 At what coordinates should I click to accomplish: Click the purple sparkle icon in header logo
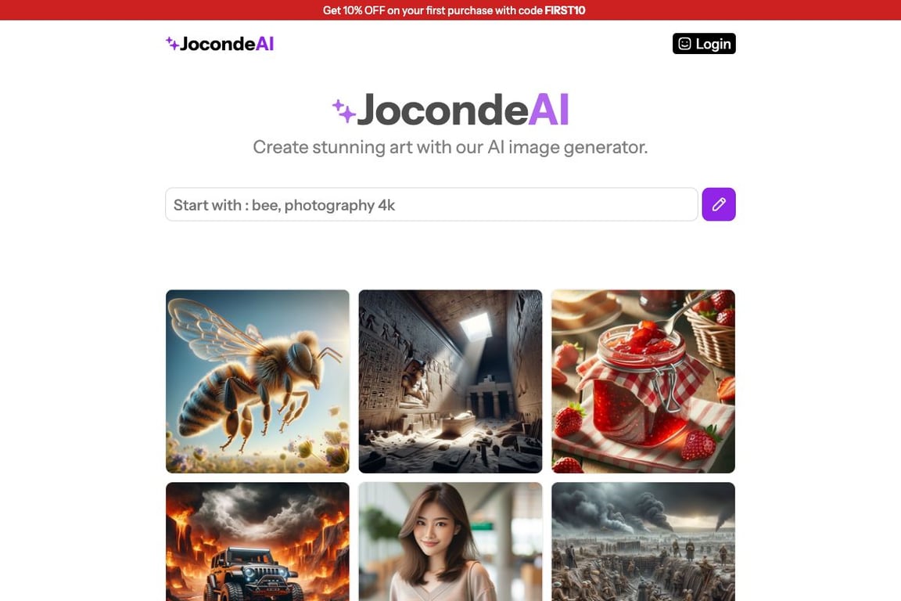pos(172,43)
